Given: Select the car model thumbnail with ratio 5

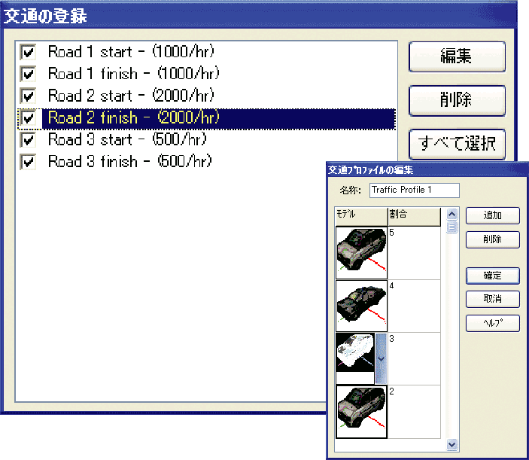Looking at the screenshot, I should tap(361, 253).
